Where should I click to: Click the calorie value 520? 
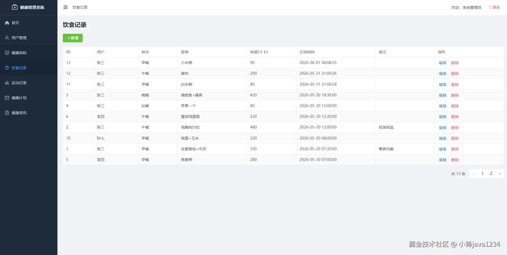(x=253, y=117)
